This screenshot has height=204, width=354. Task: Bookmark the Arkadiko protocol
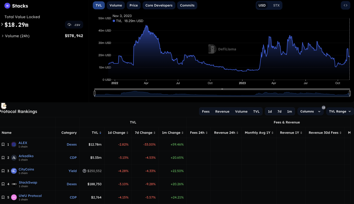click(x=3, y=157)
